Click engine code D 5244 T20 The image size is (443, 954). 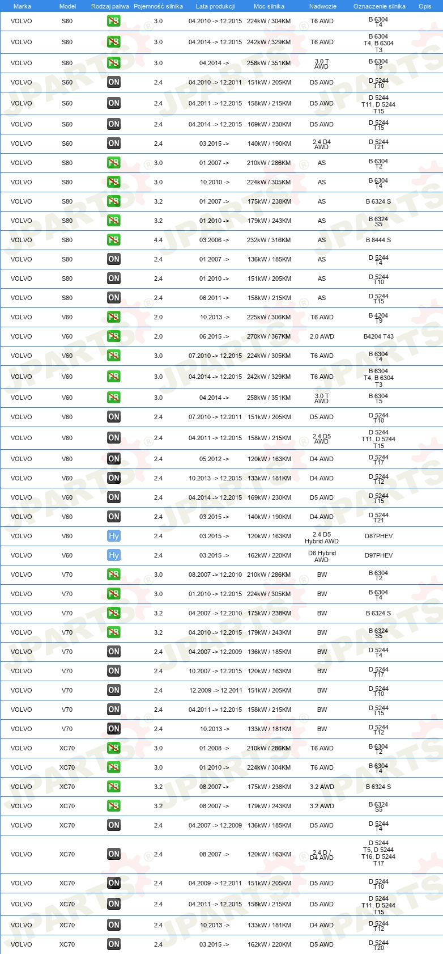378,945
